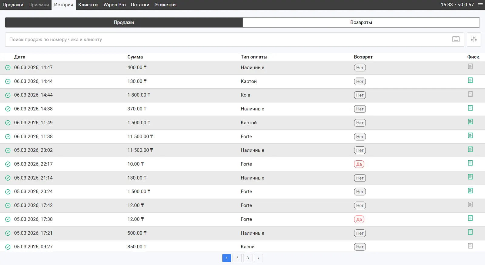
Task: Open the 1 800.00 Kola sale row
Action: 182,95
